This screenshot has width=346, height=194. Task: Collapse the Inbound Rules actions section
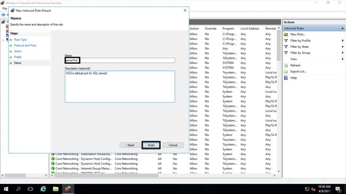[x=342, y=28]
